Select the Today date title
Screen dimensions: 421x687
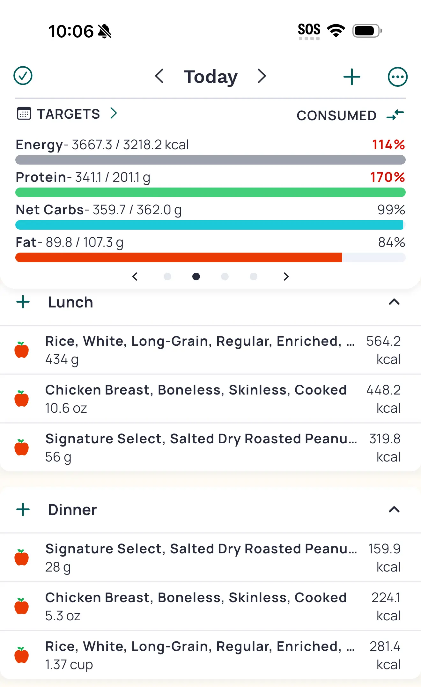211,77
